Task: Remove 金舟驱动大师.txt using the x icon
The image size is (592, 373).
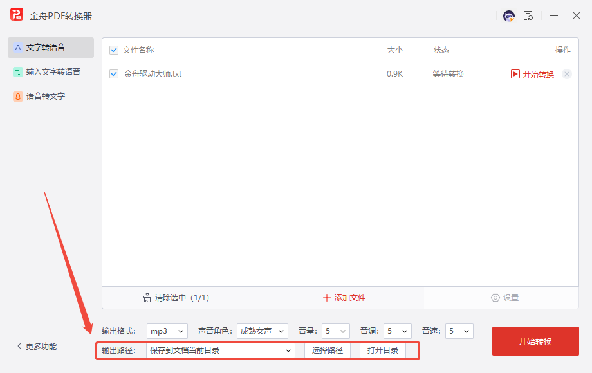Action: click(567, 74)
